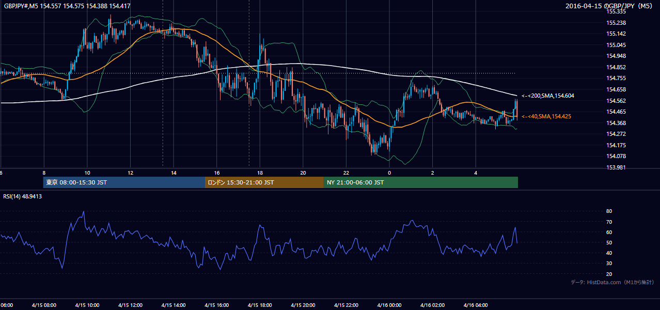Click price level 154.562 on axis
The height and width of the screenshot is (310, 660).
coord(616,101)
